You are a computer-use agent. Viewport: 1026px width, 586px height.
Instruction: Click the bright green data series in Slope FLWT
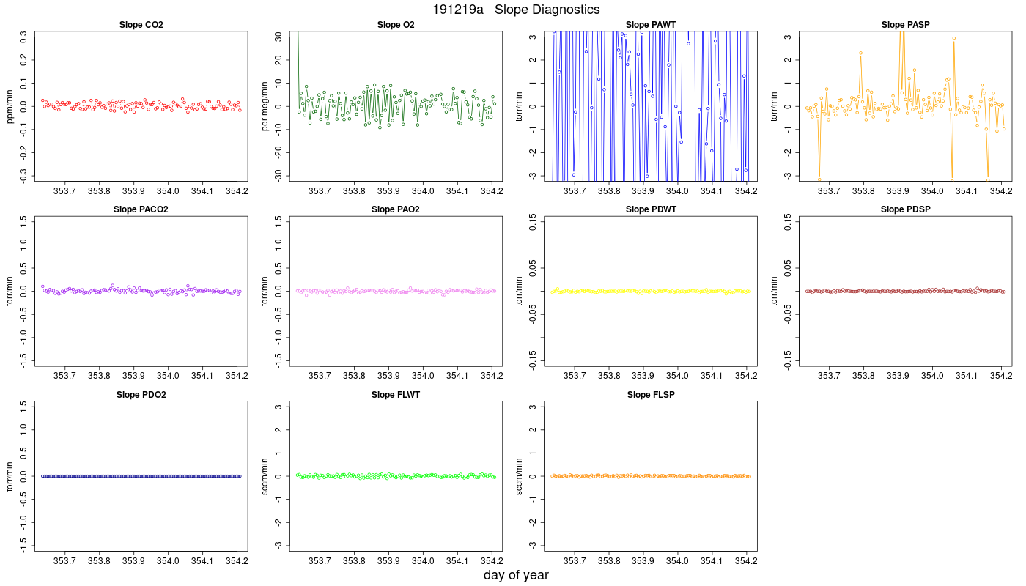click(x=396, y=475)
